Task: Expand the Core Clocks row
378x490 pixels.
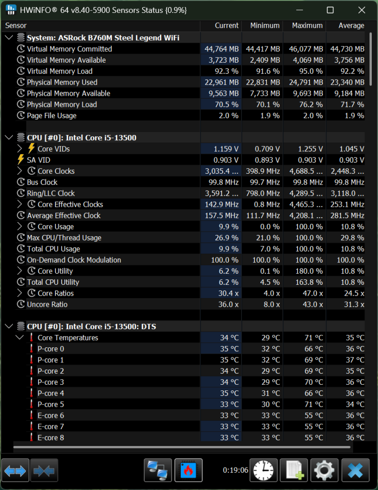Action: 20,171
